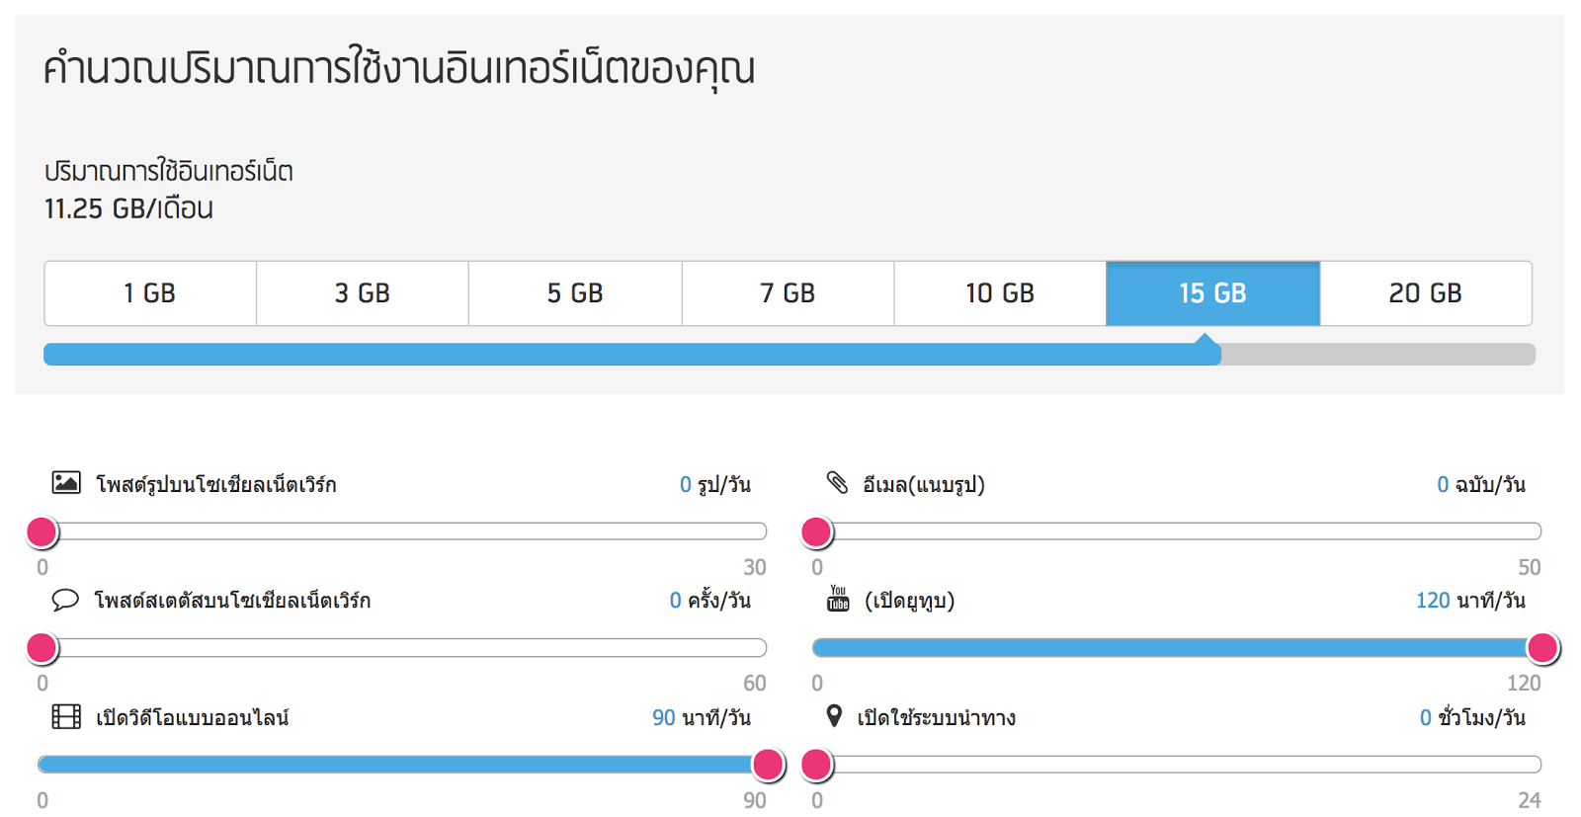Click the photo posts slider handle

(x=42, y=532)
